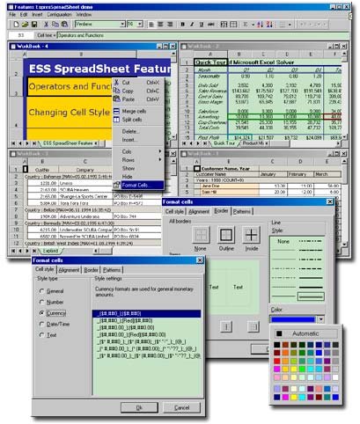
Task: Click the Cut scissors toolbar icon
Action: tap(46, 25)
